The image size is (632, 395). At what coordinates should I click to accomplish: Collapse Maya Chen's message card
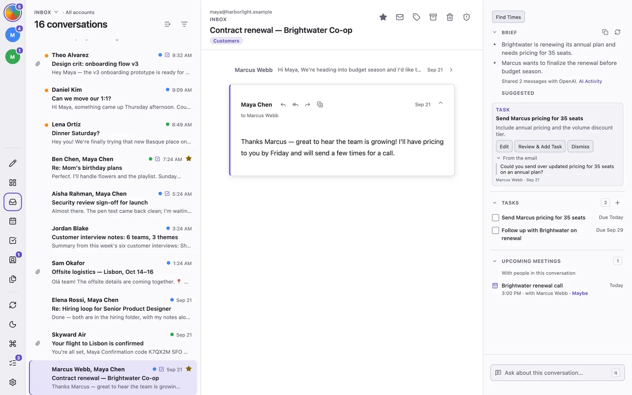pyautogui.click(x=441, y=104)
